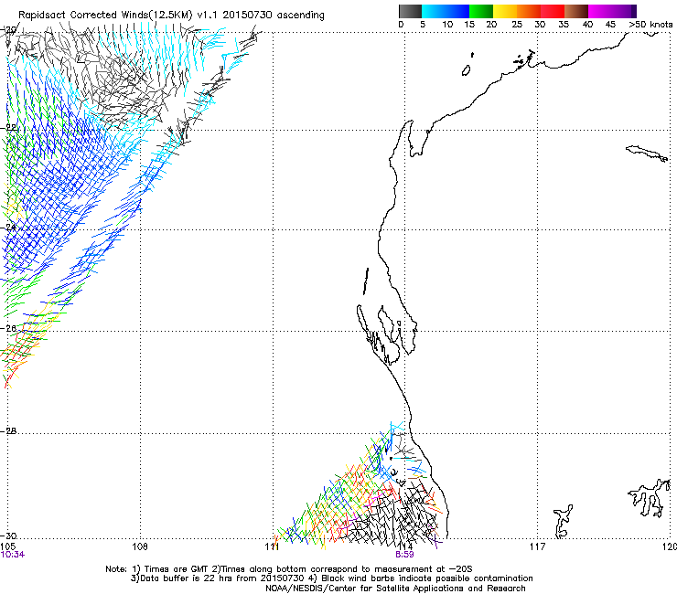The width and height of the screenshot is (677, 594).
Task: Click the NOAA/NESDIS credit line
Action: [x=395, y=589]
